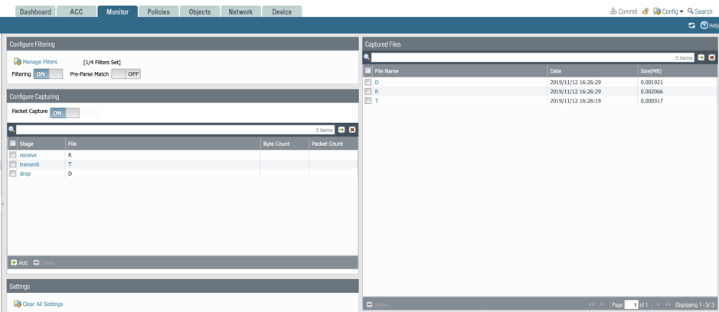Sort by the Byte Count column

point(284,144)
